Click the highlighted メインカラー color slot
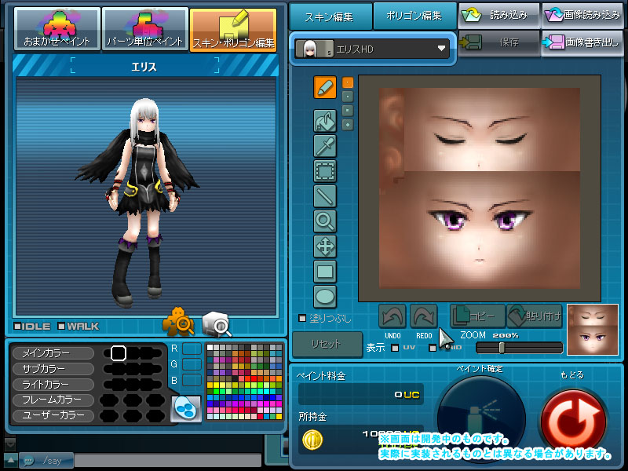Screen dimensions: 628x471 click(119, 353)
